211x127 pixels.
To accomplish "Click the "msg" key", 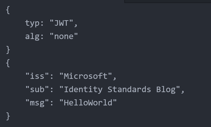I will click(x=37, y=103).
